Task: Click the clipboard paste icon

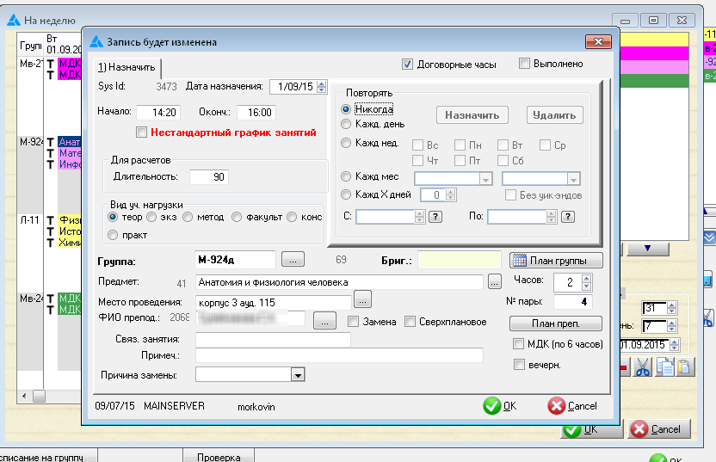Action: 684,367
